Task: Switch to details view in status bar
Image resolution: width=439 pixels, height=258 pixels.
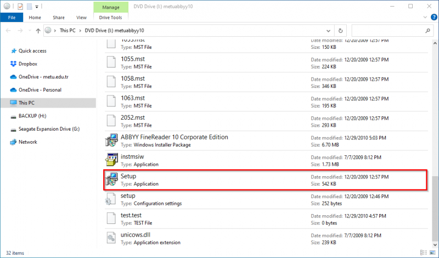Action: click(x=424, y=253)
